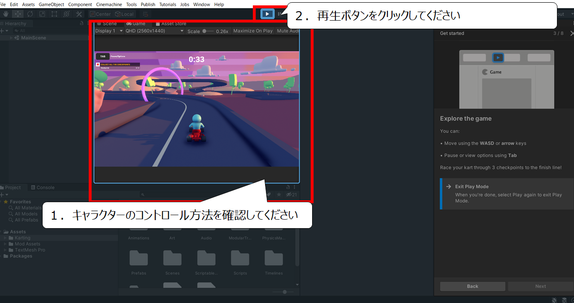The image size is (574, 303).
Task: Switch to the Console tab
Action: 43,187
